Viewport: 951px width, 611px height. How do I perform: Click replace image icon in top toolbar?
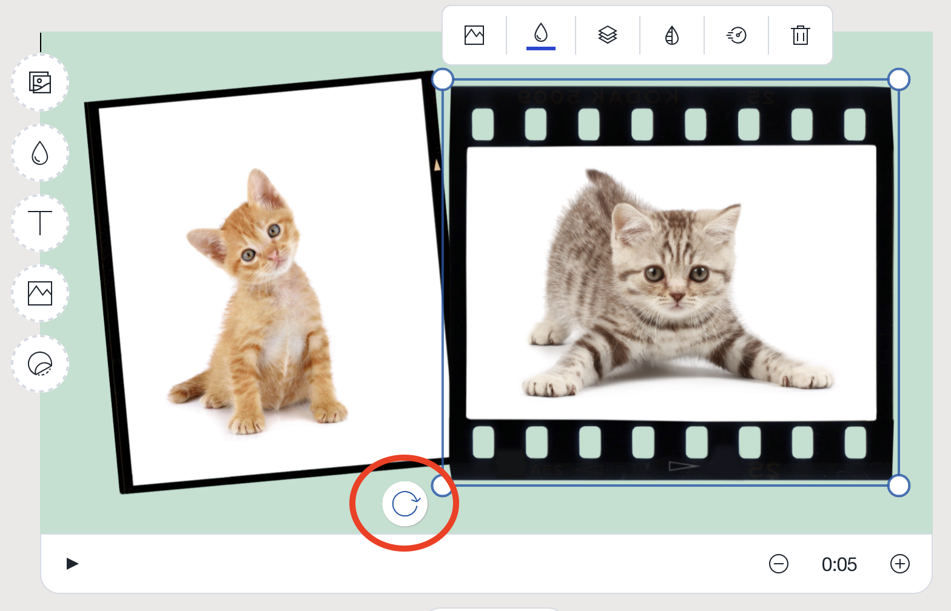click(x=474, y=35)
